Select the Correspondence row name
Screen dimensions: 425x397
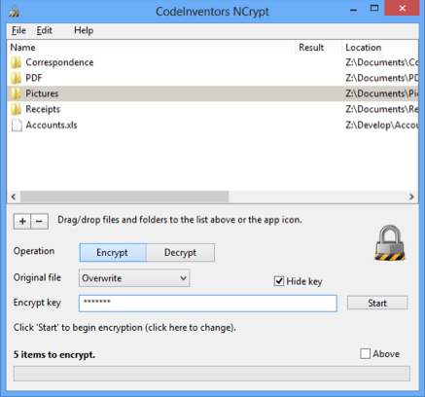59,62
